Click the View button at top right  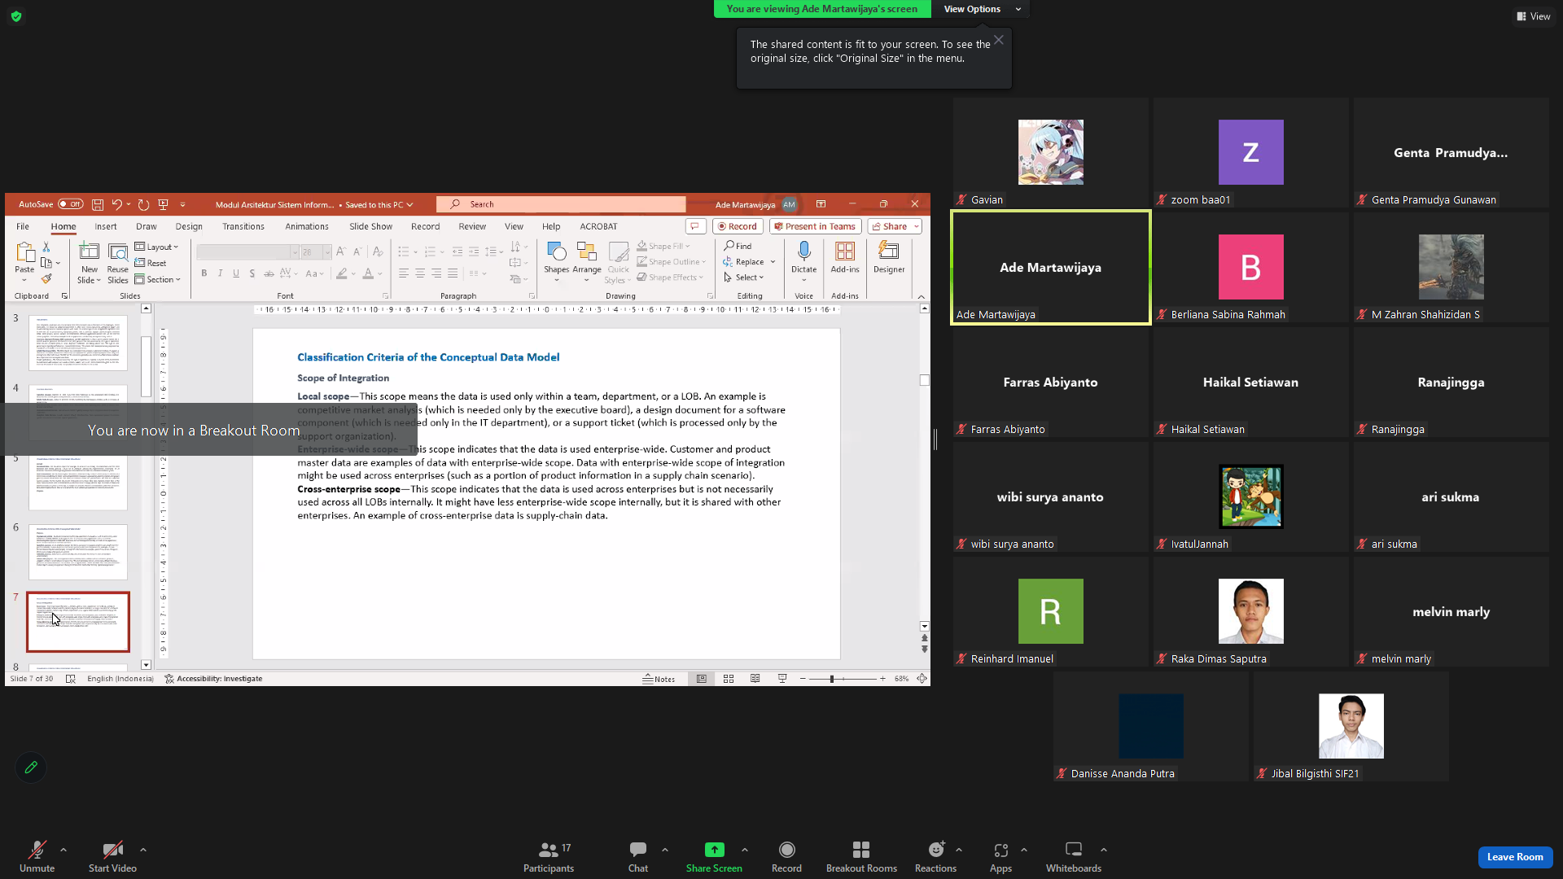click(1534, 16)
